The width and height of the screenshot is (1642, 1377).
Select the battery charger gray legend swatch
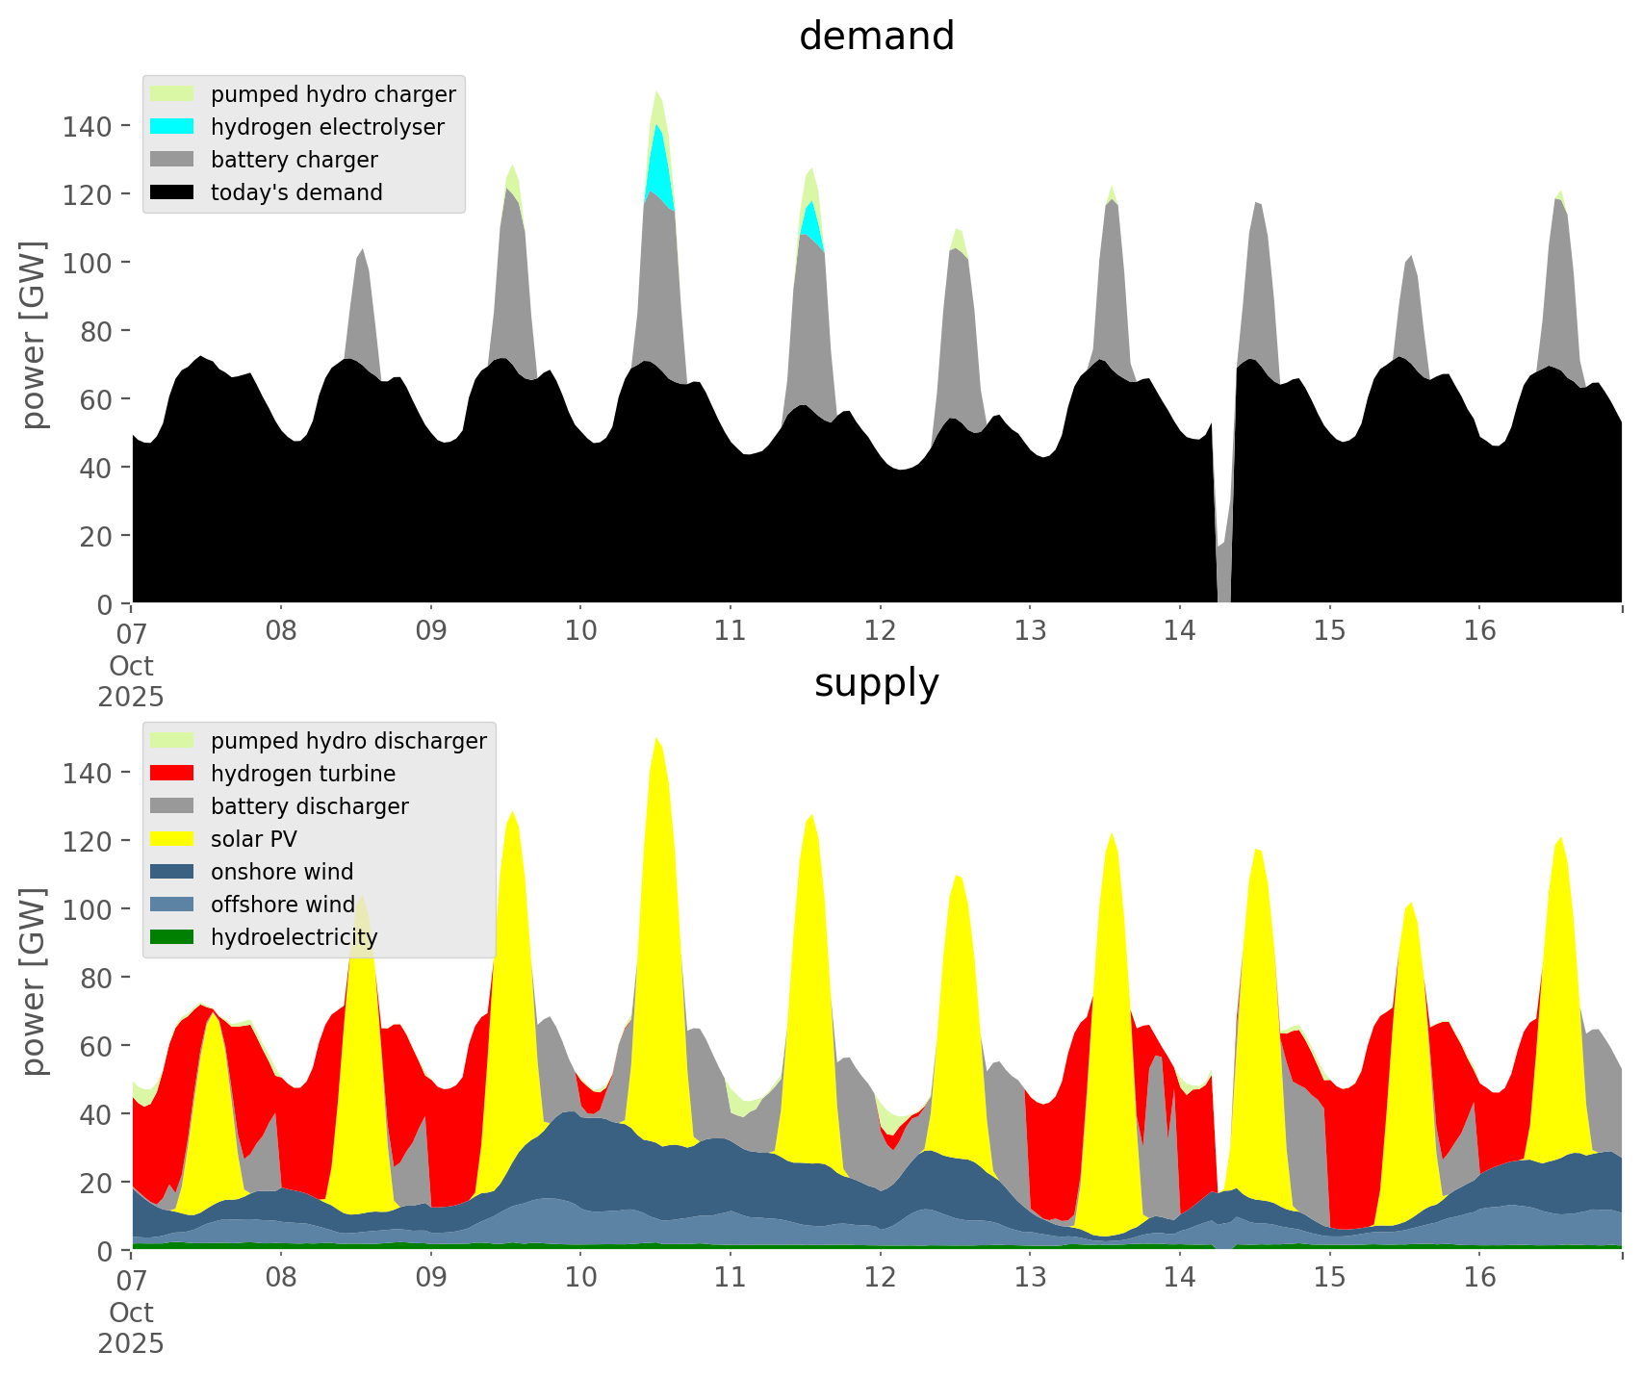click(x=172, y=160)
